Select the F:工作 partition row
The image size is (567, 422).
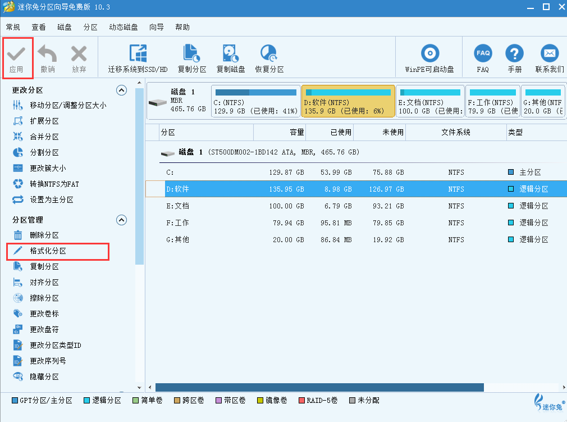pyautogui.click(x=356, y=223)
